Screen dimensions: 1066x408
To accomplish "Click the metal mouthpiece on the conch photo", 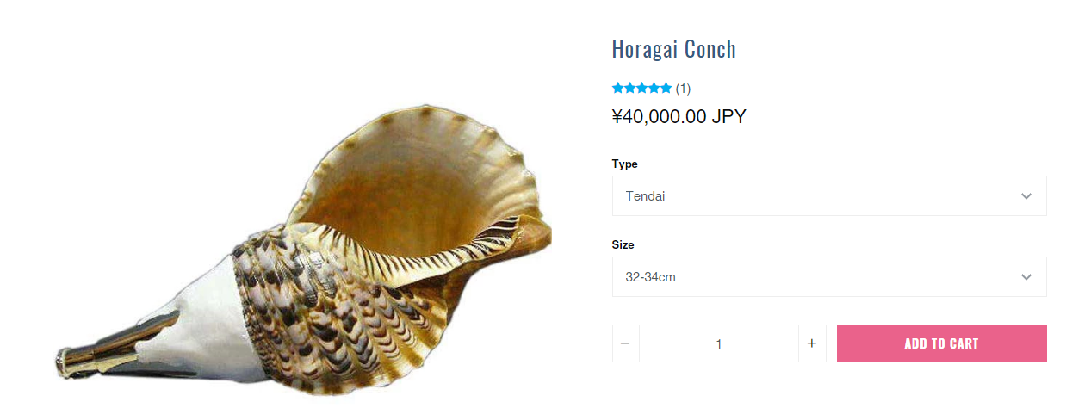I will tap(112, 349).
